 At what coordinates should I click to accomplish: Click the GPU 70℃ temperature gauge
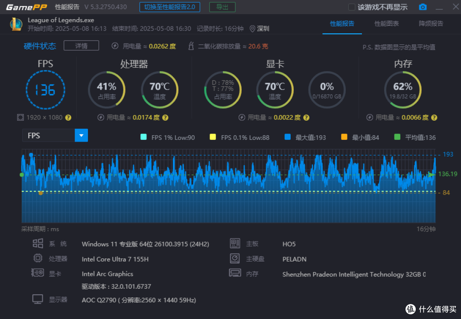click(x=275, y=90)
